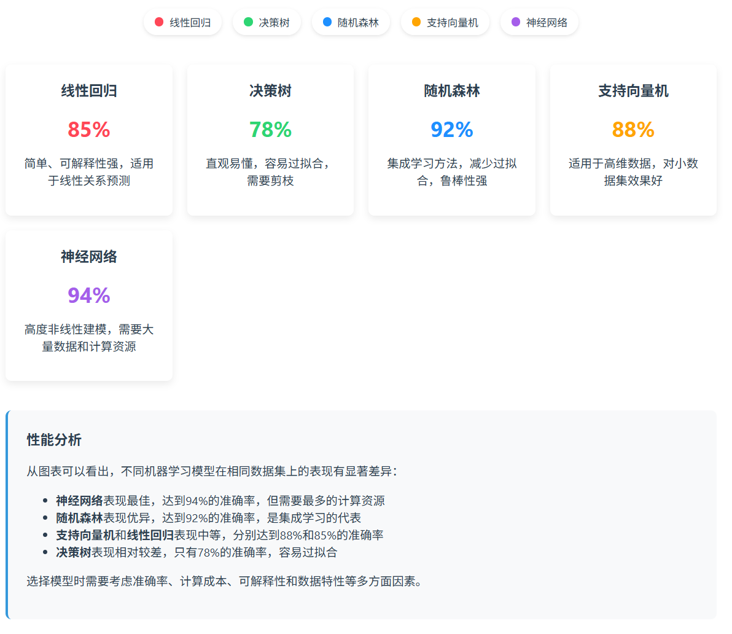This screenshot has width=732, height=634.
Task: Select the 线性回归 card title
Action: (88, 90)
